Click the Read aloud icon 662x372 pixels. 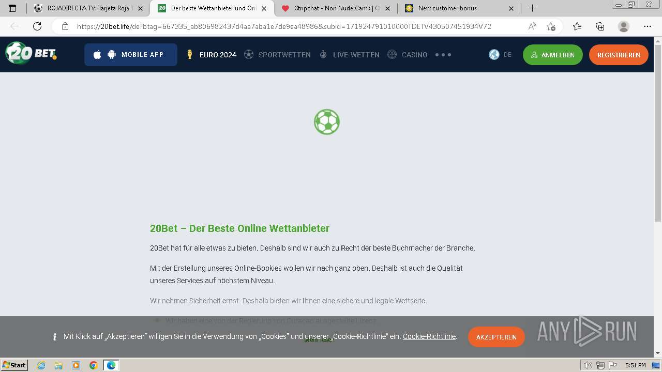click(532, 26)
